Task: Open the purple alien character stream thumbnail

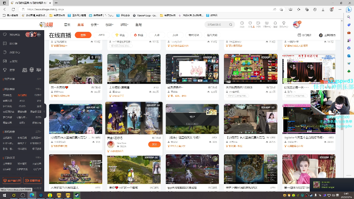Action: [76, 169]
